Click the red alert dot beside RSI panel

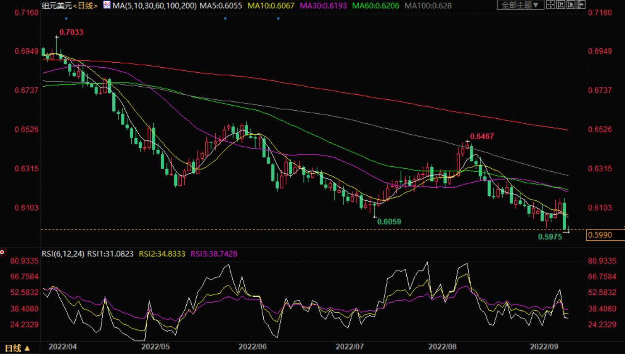[x=2, y=252]
